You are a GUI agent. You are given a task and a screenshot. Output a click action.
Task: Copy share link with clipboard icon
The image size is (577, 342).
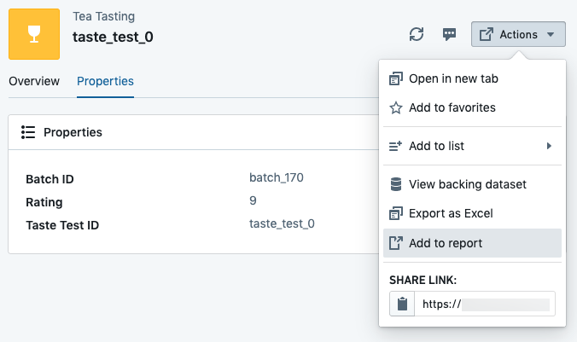tap(402, 304)
